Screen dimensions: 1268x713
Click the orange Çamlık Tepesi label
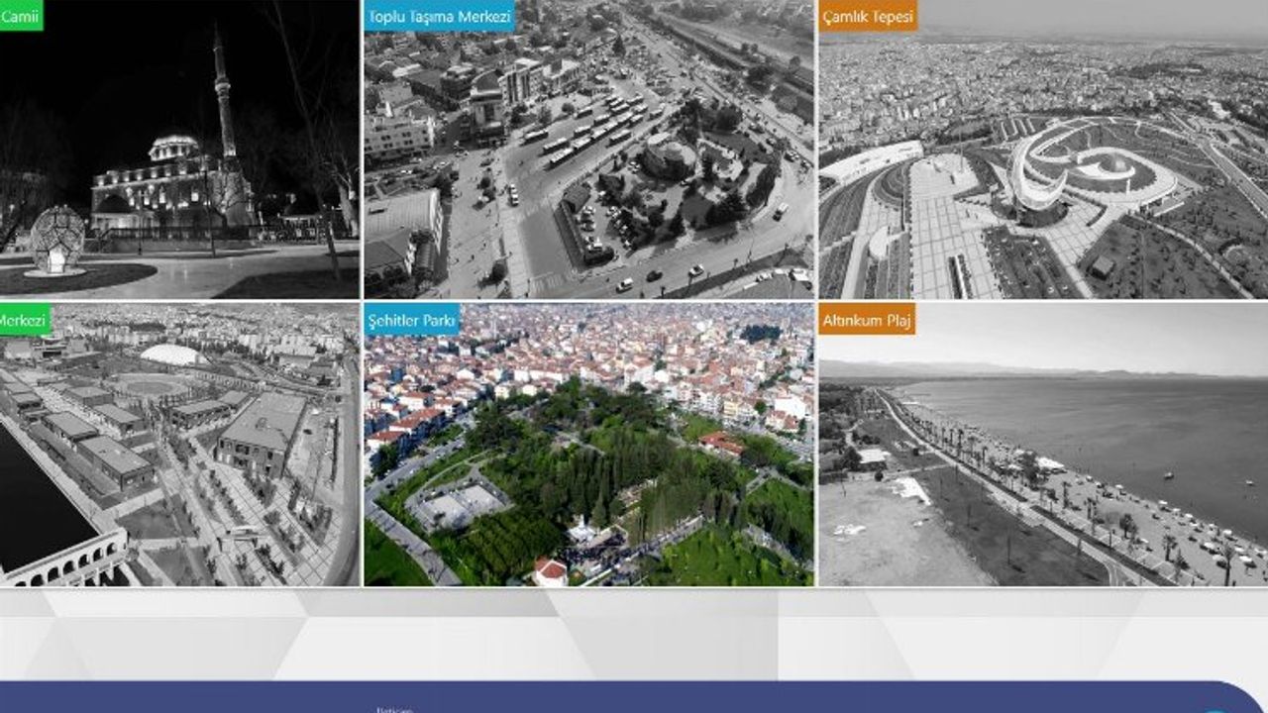868,16
